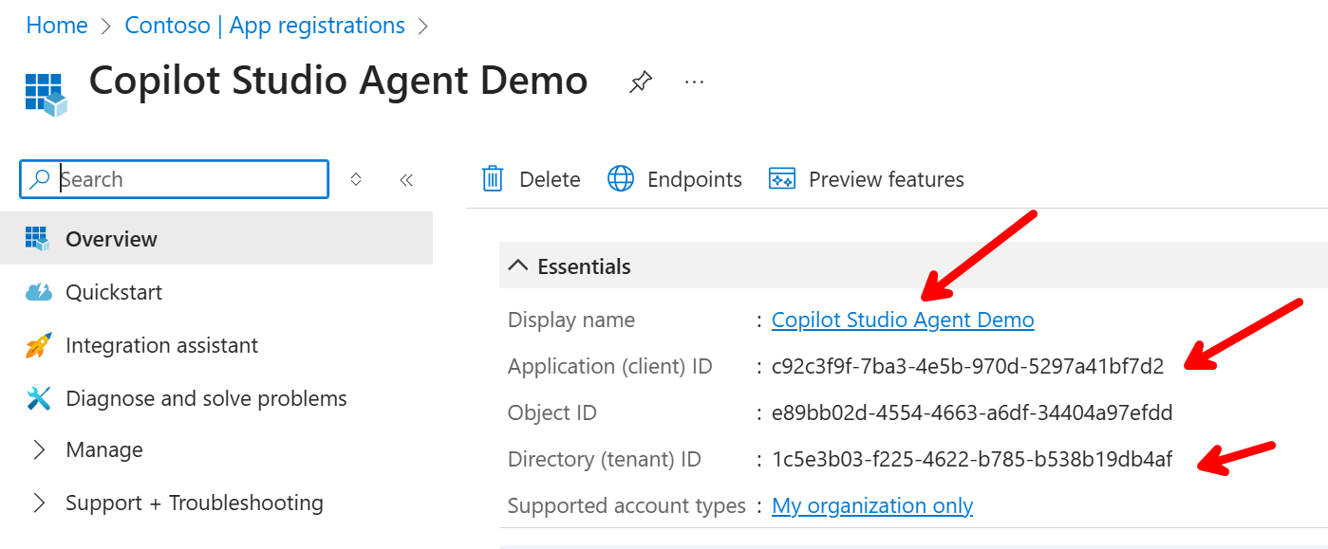The height and width of the screenshot is (549, 1328).
Task: Collapse the sidebar with double chevron
Action: tap(406, 179)
